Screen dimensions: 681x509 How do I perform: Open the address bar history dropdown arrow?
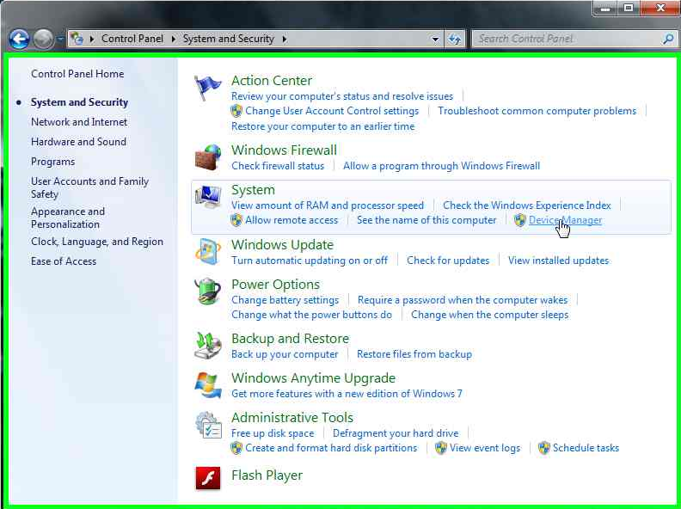coord(435,39)
